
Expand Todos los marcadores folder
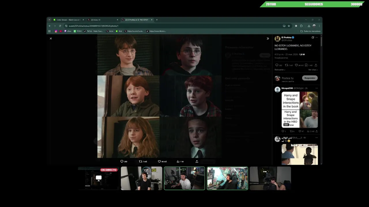click(x=310, y=31)
